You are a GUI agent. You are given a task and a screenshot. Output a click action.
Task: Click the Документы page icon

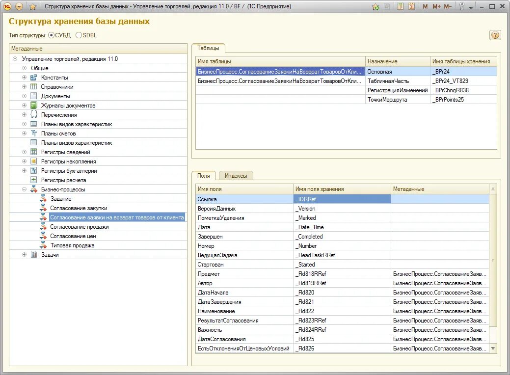point(33,96)
